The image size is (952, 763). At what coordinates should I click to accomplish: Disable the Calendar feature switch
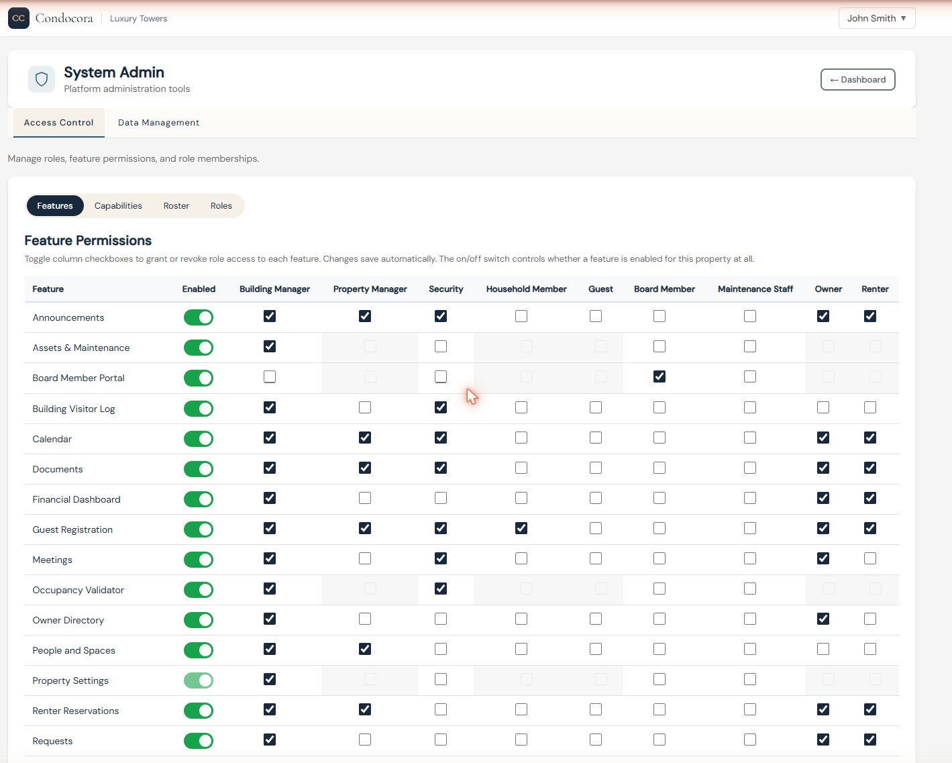click(x=199, y=439)
